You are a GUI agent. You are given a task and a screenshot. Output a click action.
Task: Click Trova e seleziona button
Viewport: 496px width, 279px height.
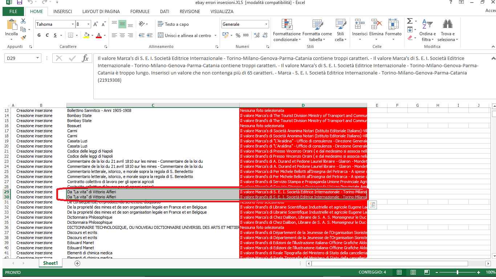click(447, 30)
